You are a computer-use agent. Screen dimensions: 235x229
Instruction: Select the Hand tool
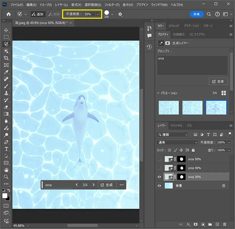[6, 170]
